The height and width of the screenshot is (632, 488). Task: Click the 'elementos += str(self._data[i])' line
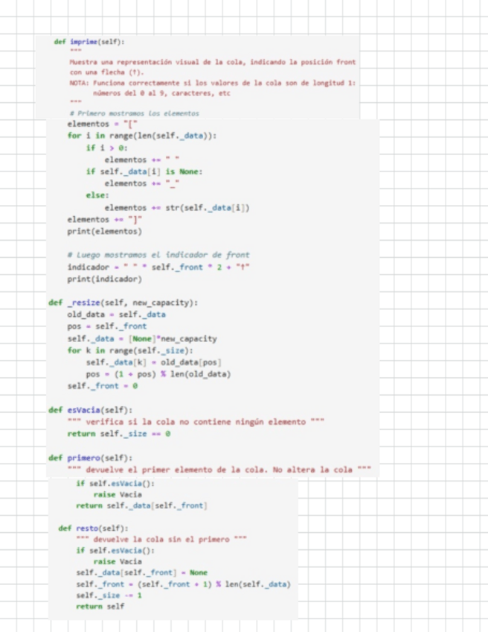pos(176,208)
